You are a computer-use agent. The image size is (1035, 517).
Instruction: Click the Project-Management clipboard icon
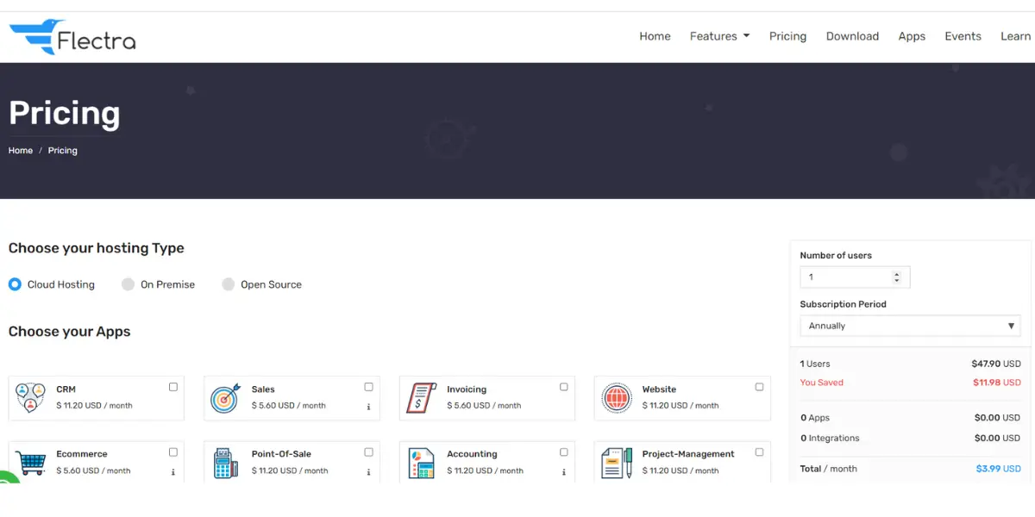pos(617,463)
